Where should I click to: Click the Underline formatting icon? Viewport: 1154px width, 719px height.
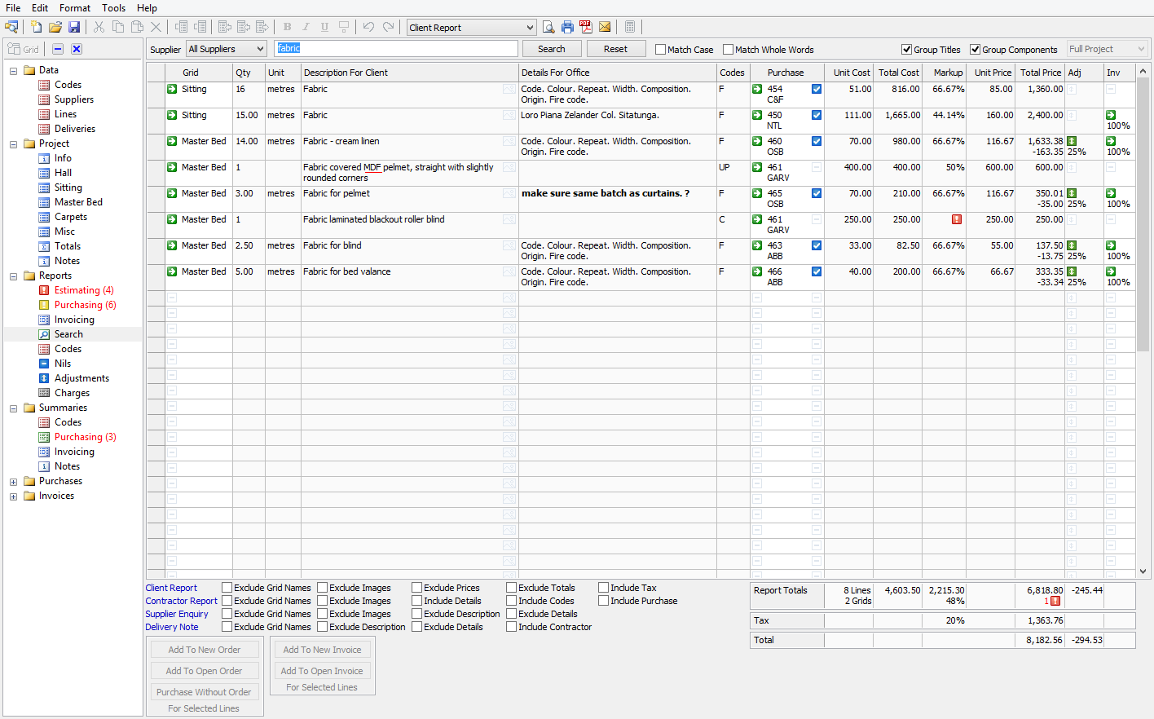[x=324, y=27]
